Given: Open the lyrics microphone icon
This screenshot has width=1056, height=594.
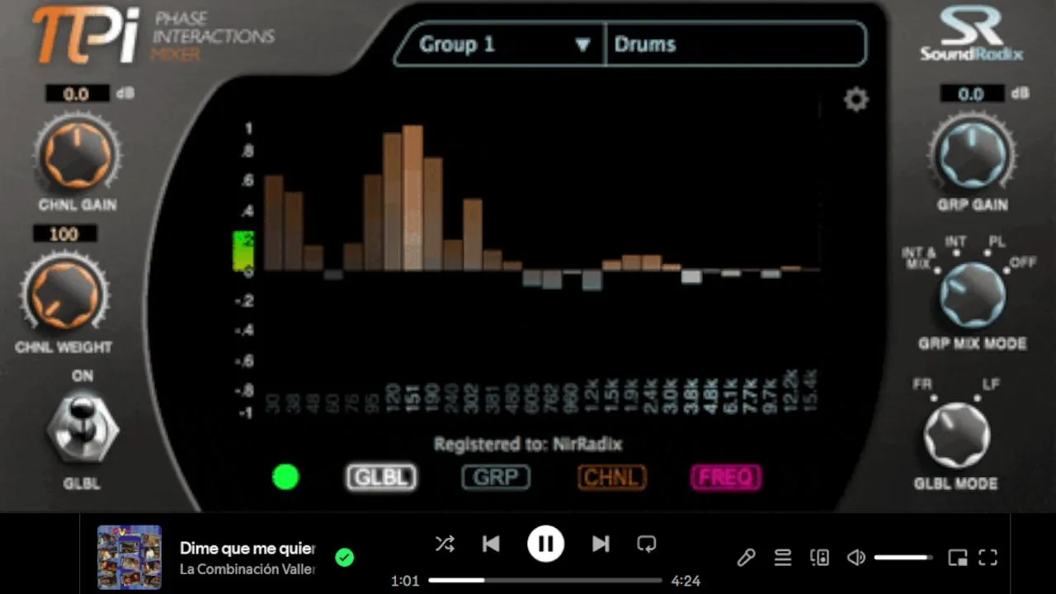Looking at the screenshot, I should click(x=746, y=558).
